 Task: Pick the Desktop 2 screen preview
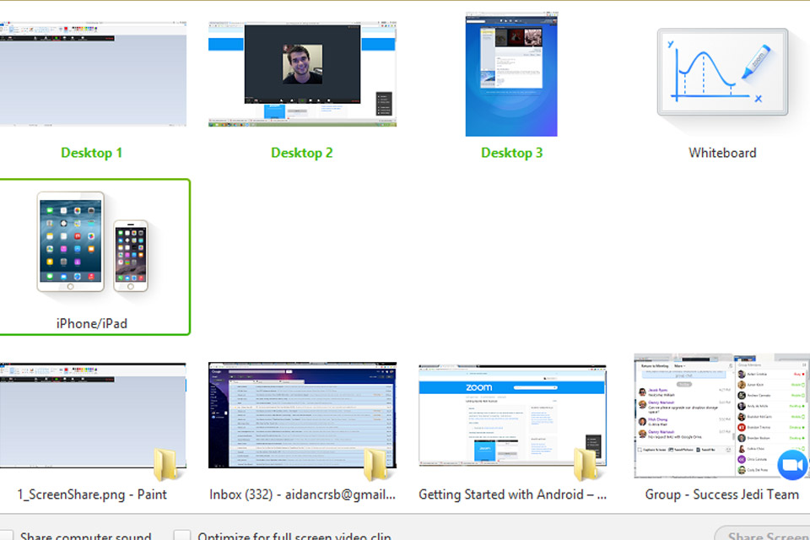pos(302,73)
